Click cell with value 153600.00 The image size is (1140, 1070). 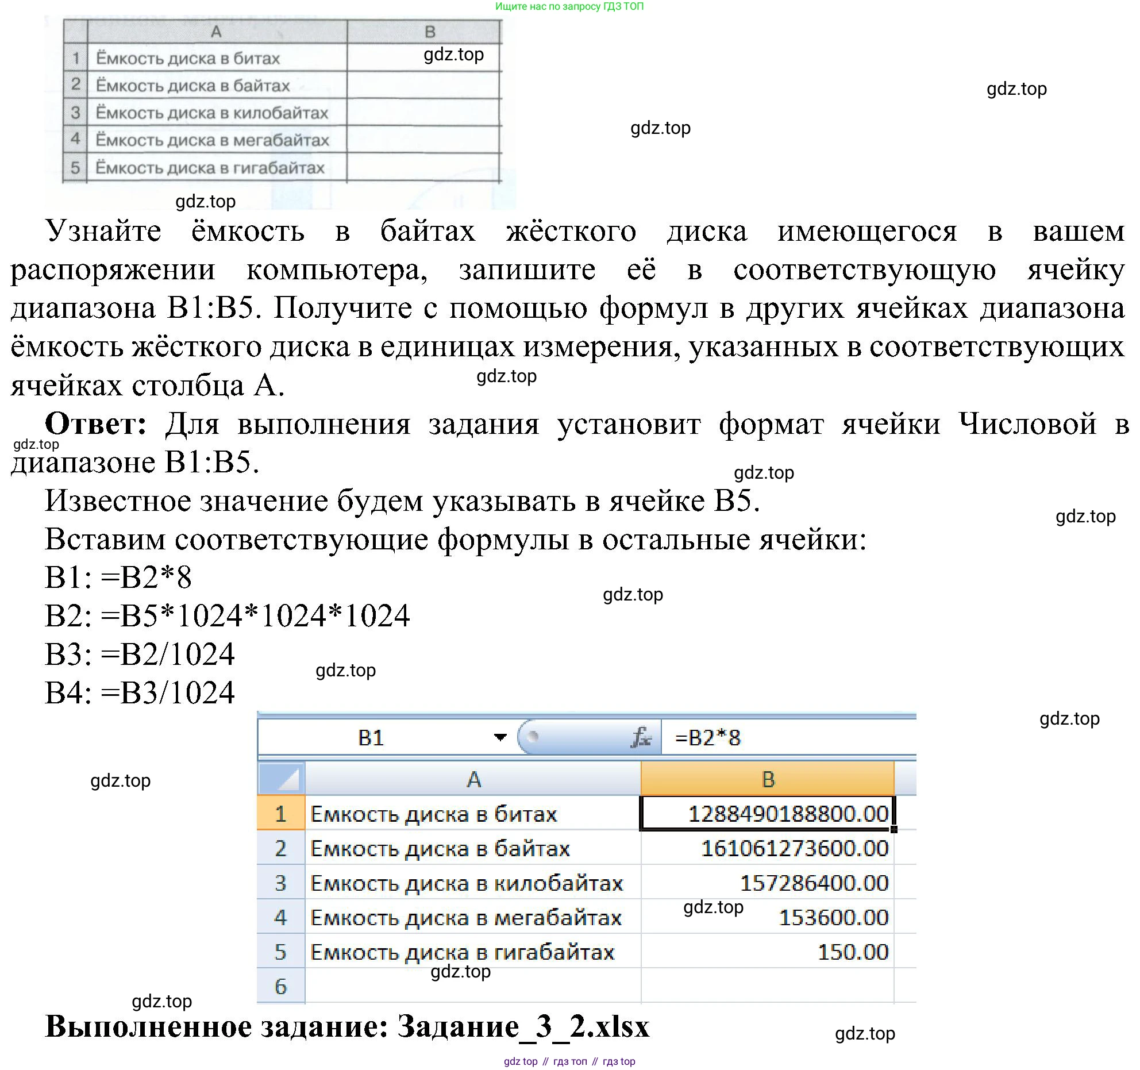[x=833, y=917]
